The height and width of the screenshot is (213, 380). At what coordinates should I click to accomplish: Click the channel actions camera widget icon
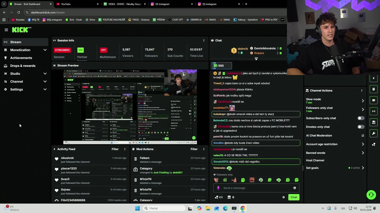coord(373,122)
